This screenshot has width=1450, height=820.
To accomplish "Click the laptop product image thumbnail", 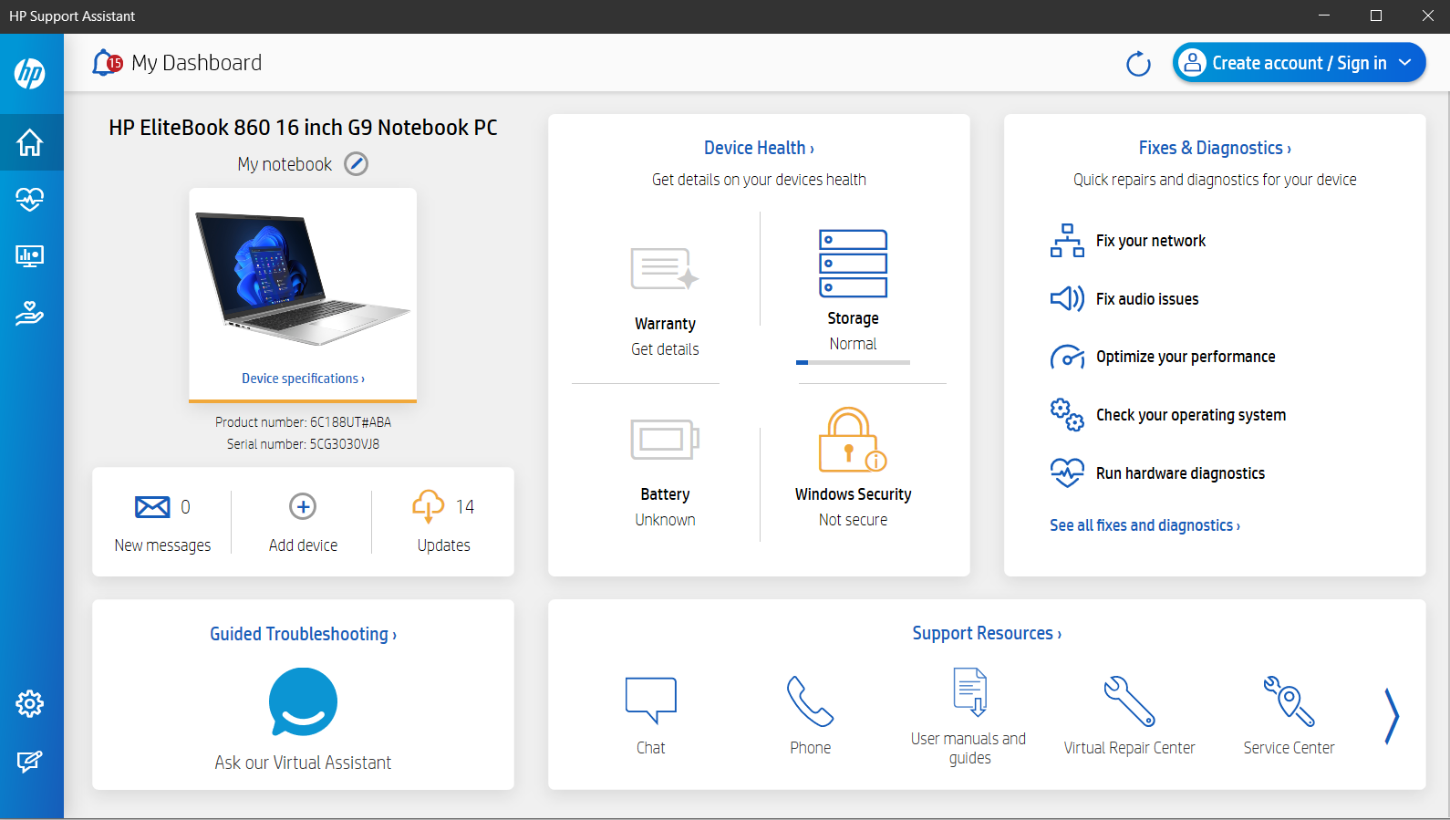I will [x=303, y=279].
